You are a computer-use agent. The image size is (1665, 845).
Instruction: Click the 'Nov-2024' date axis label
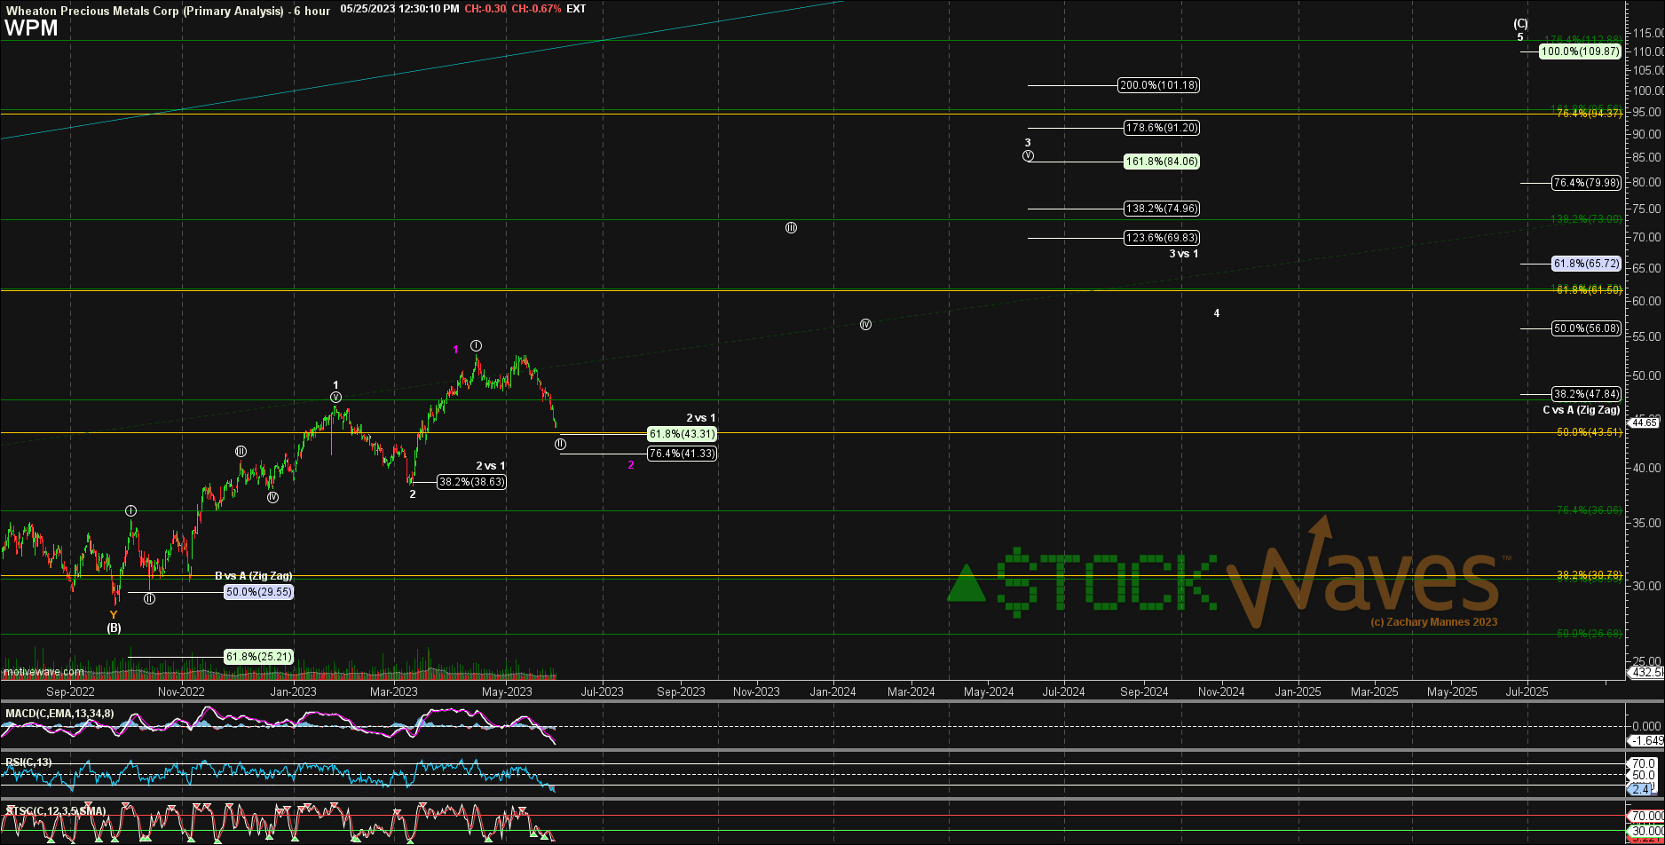[1221, 691]
